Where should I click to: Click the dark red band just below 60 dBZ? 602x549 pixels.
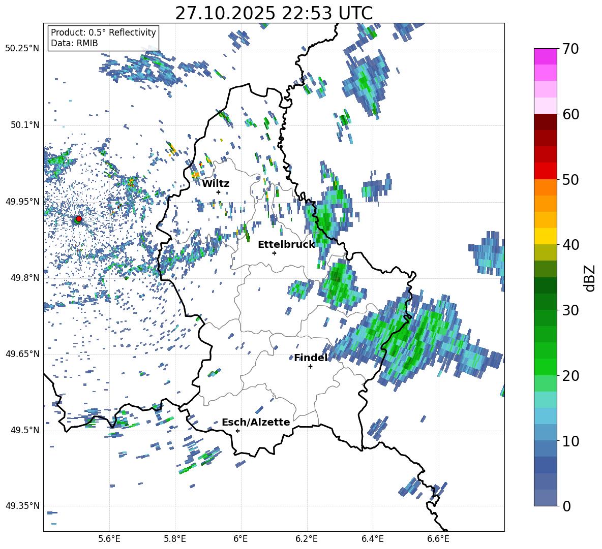tap(545, 122)
